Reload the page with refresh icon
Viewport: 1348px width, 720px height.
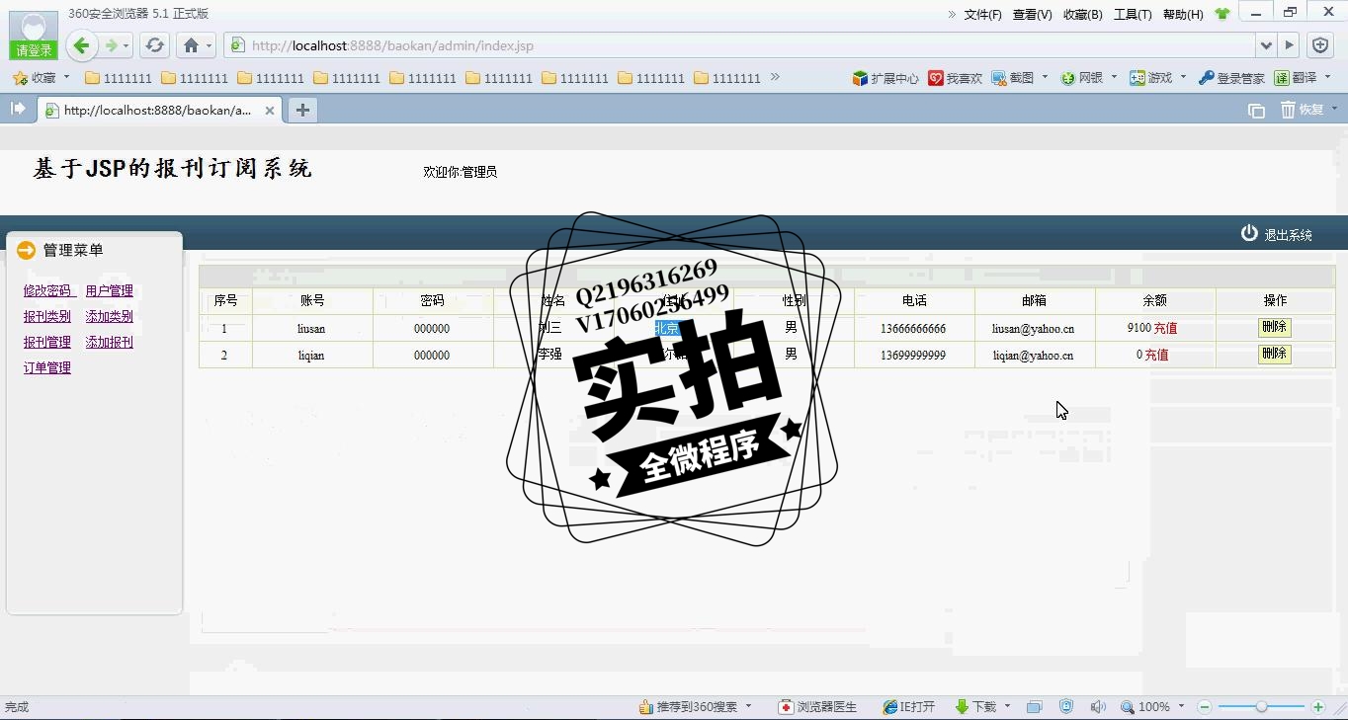click(x=154, y=45)
